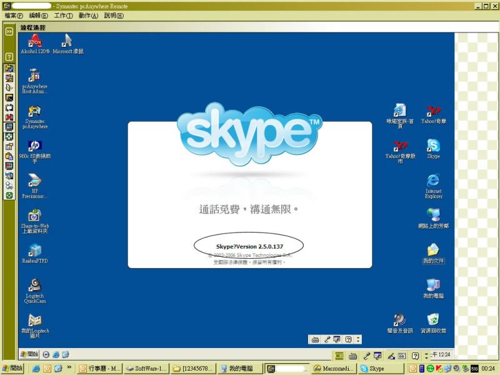Select the RaidenFTPD desktop icon
Viewport: 500px width, 375px height.
35,254
